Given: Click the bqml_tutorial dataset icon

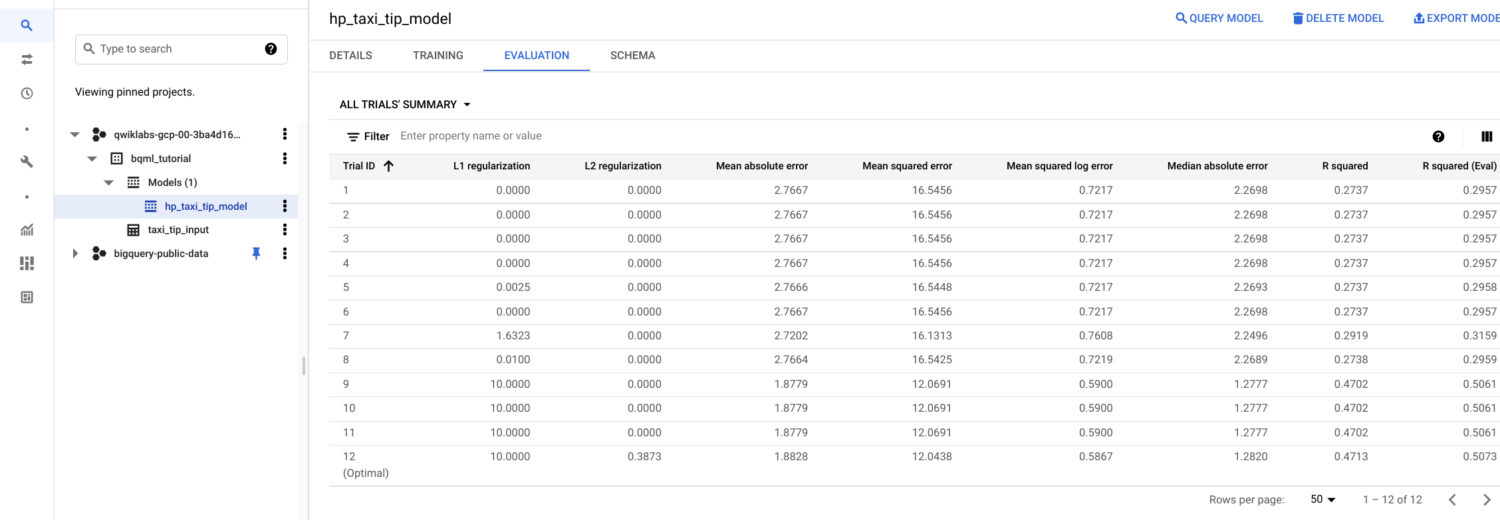Looking at the screenshot, I should coord(116,158).
